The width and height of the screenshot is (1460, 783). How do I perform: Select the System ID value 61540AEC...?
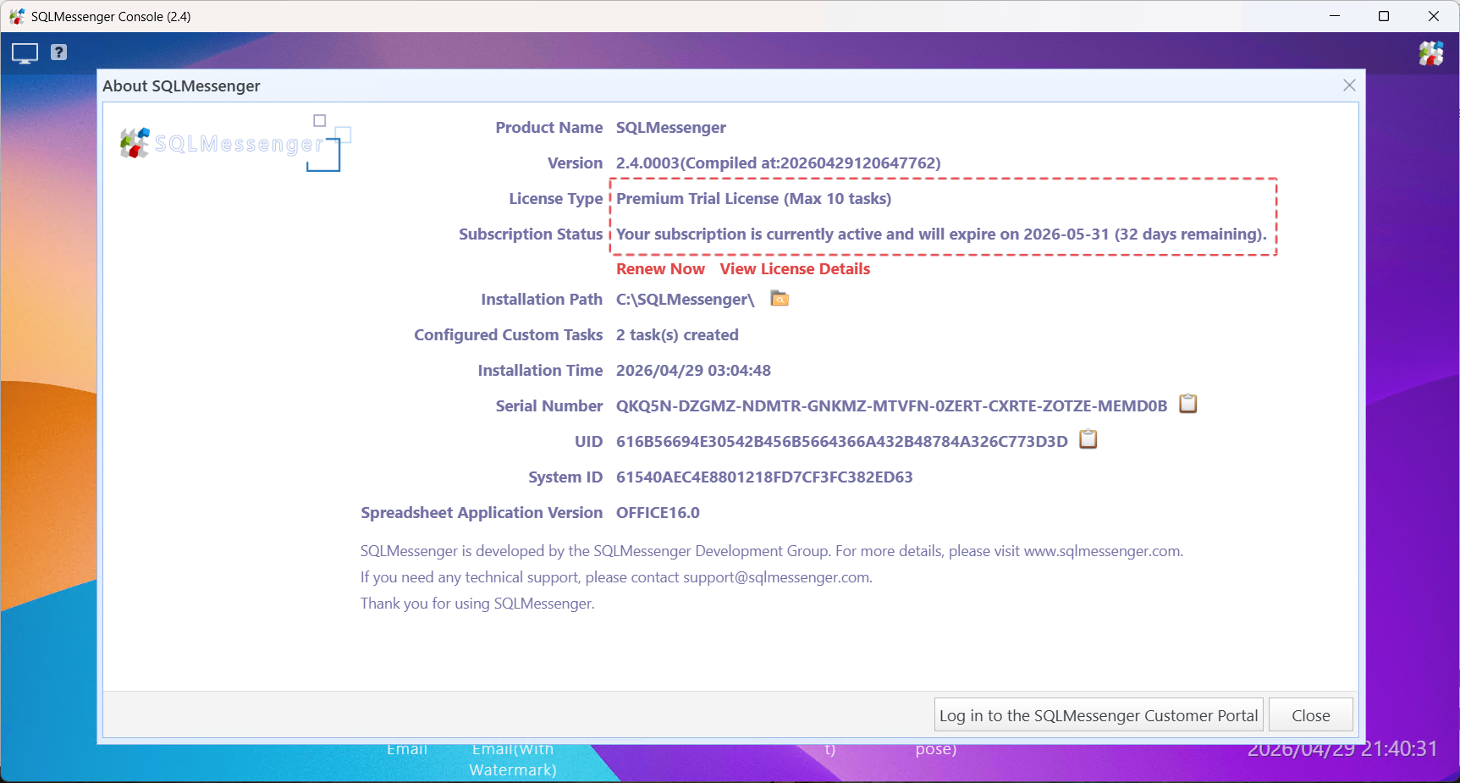click(764, 477)
